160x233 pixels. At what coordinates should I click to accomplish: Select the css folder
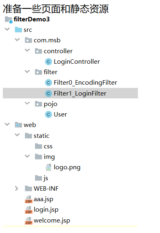click(x=48, y=146)
